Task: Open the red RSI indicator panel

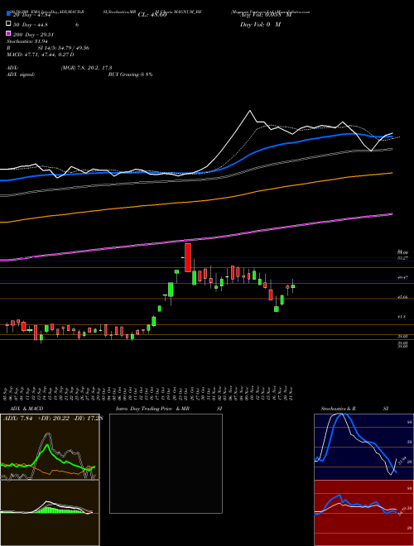Action: pos(363,513)
